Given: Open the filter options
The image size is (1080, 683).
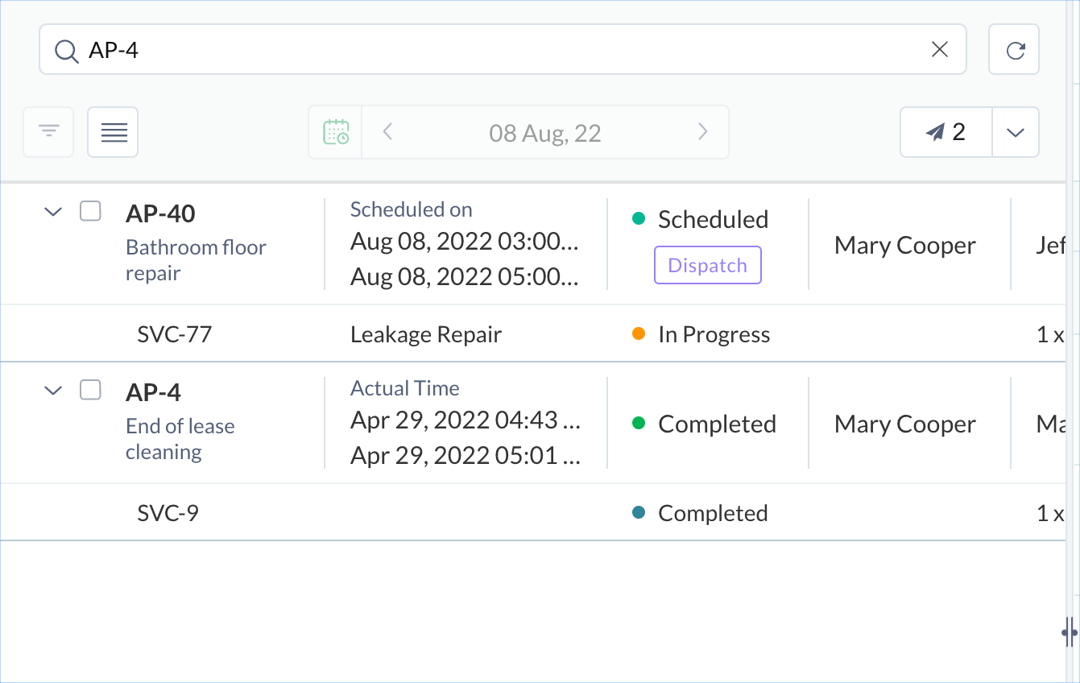Looking at the screenshot, I should coord(49,131).
